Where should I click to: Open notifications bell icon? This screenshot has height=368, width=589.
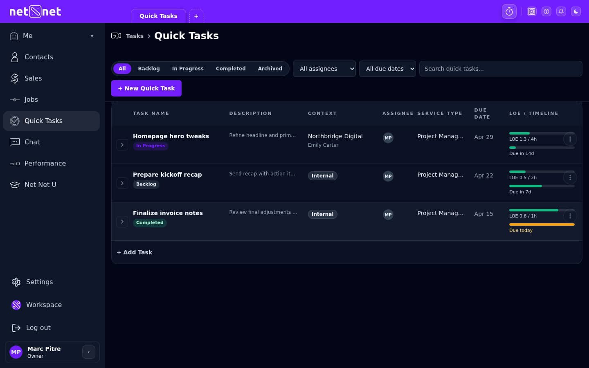pos(561,11)
